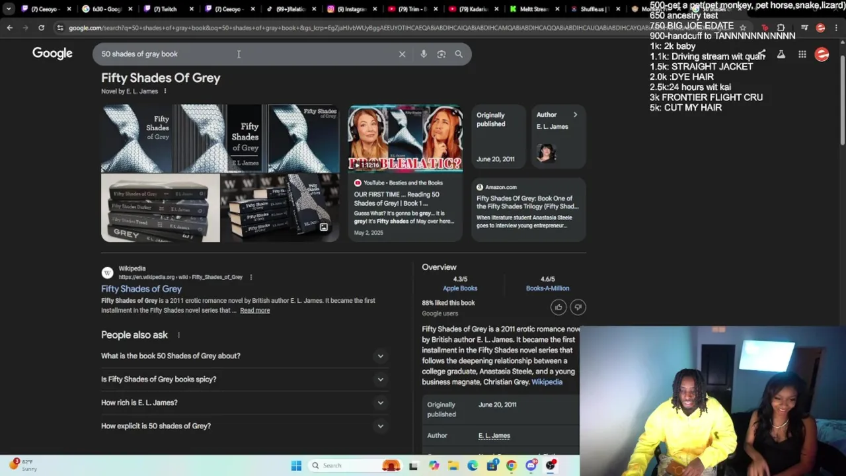Click the magnifier search submit icon
Image resolution: width=846 pixels, height=476 pixels.
459,54
